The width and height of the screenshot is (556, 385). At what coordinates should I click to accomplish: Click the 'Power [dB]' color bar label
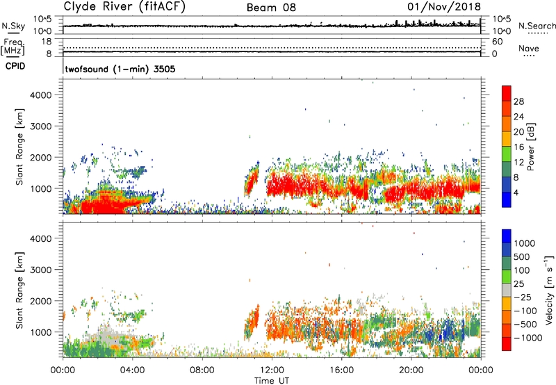point(530,147)
